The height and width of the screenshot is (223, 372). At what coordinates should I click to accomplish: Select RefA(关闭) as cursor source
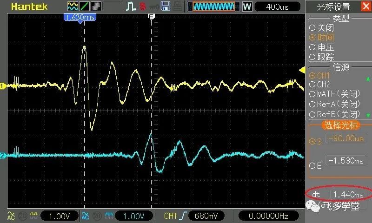click(x=335, y=104)
